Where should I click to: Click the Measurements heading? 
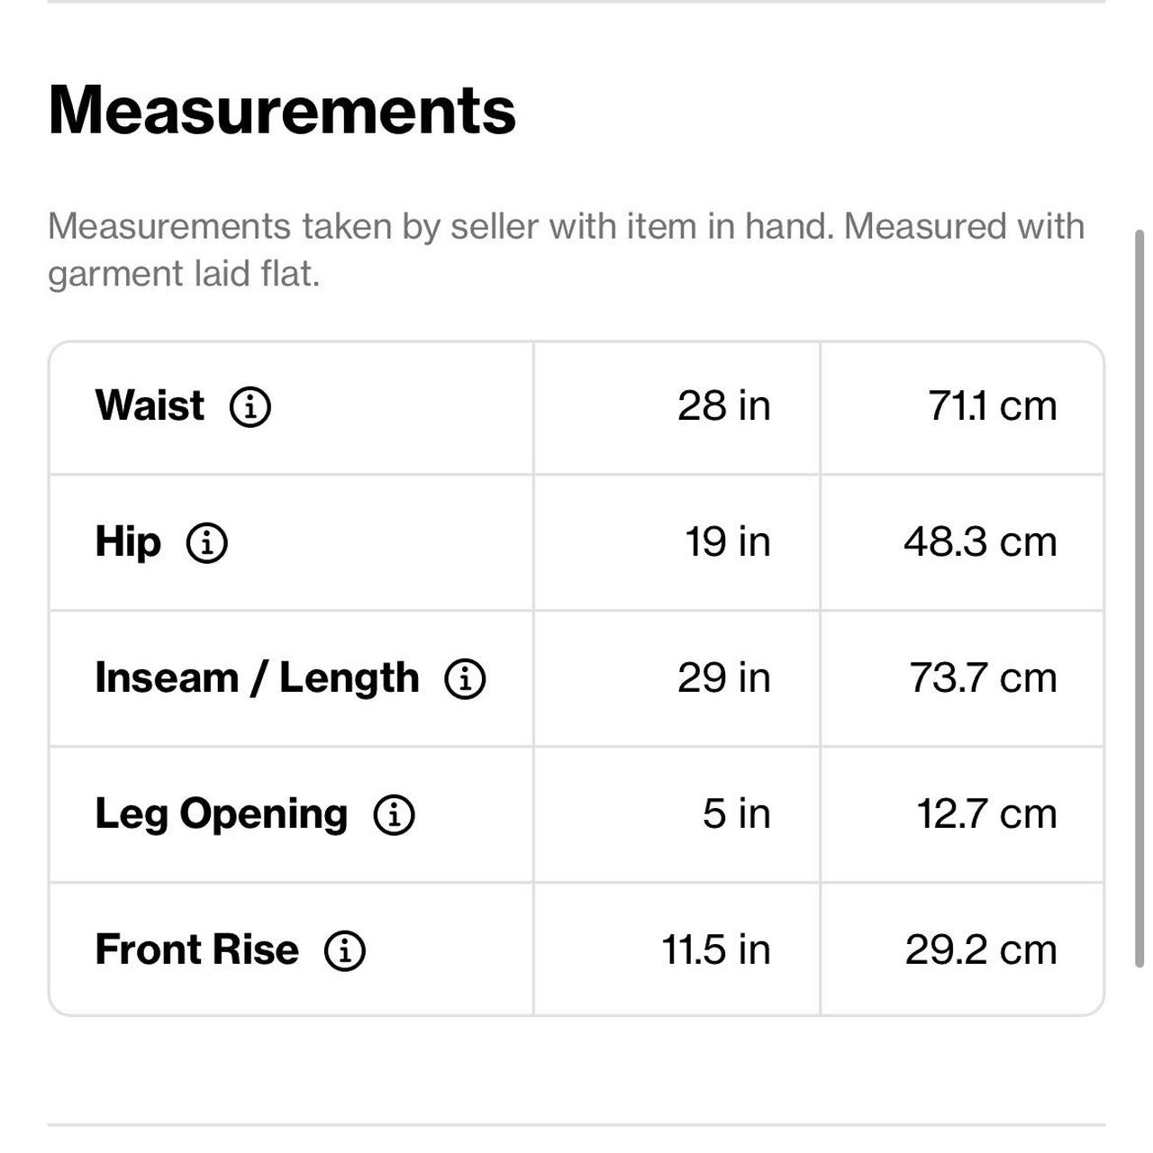[x=282, y=111]
